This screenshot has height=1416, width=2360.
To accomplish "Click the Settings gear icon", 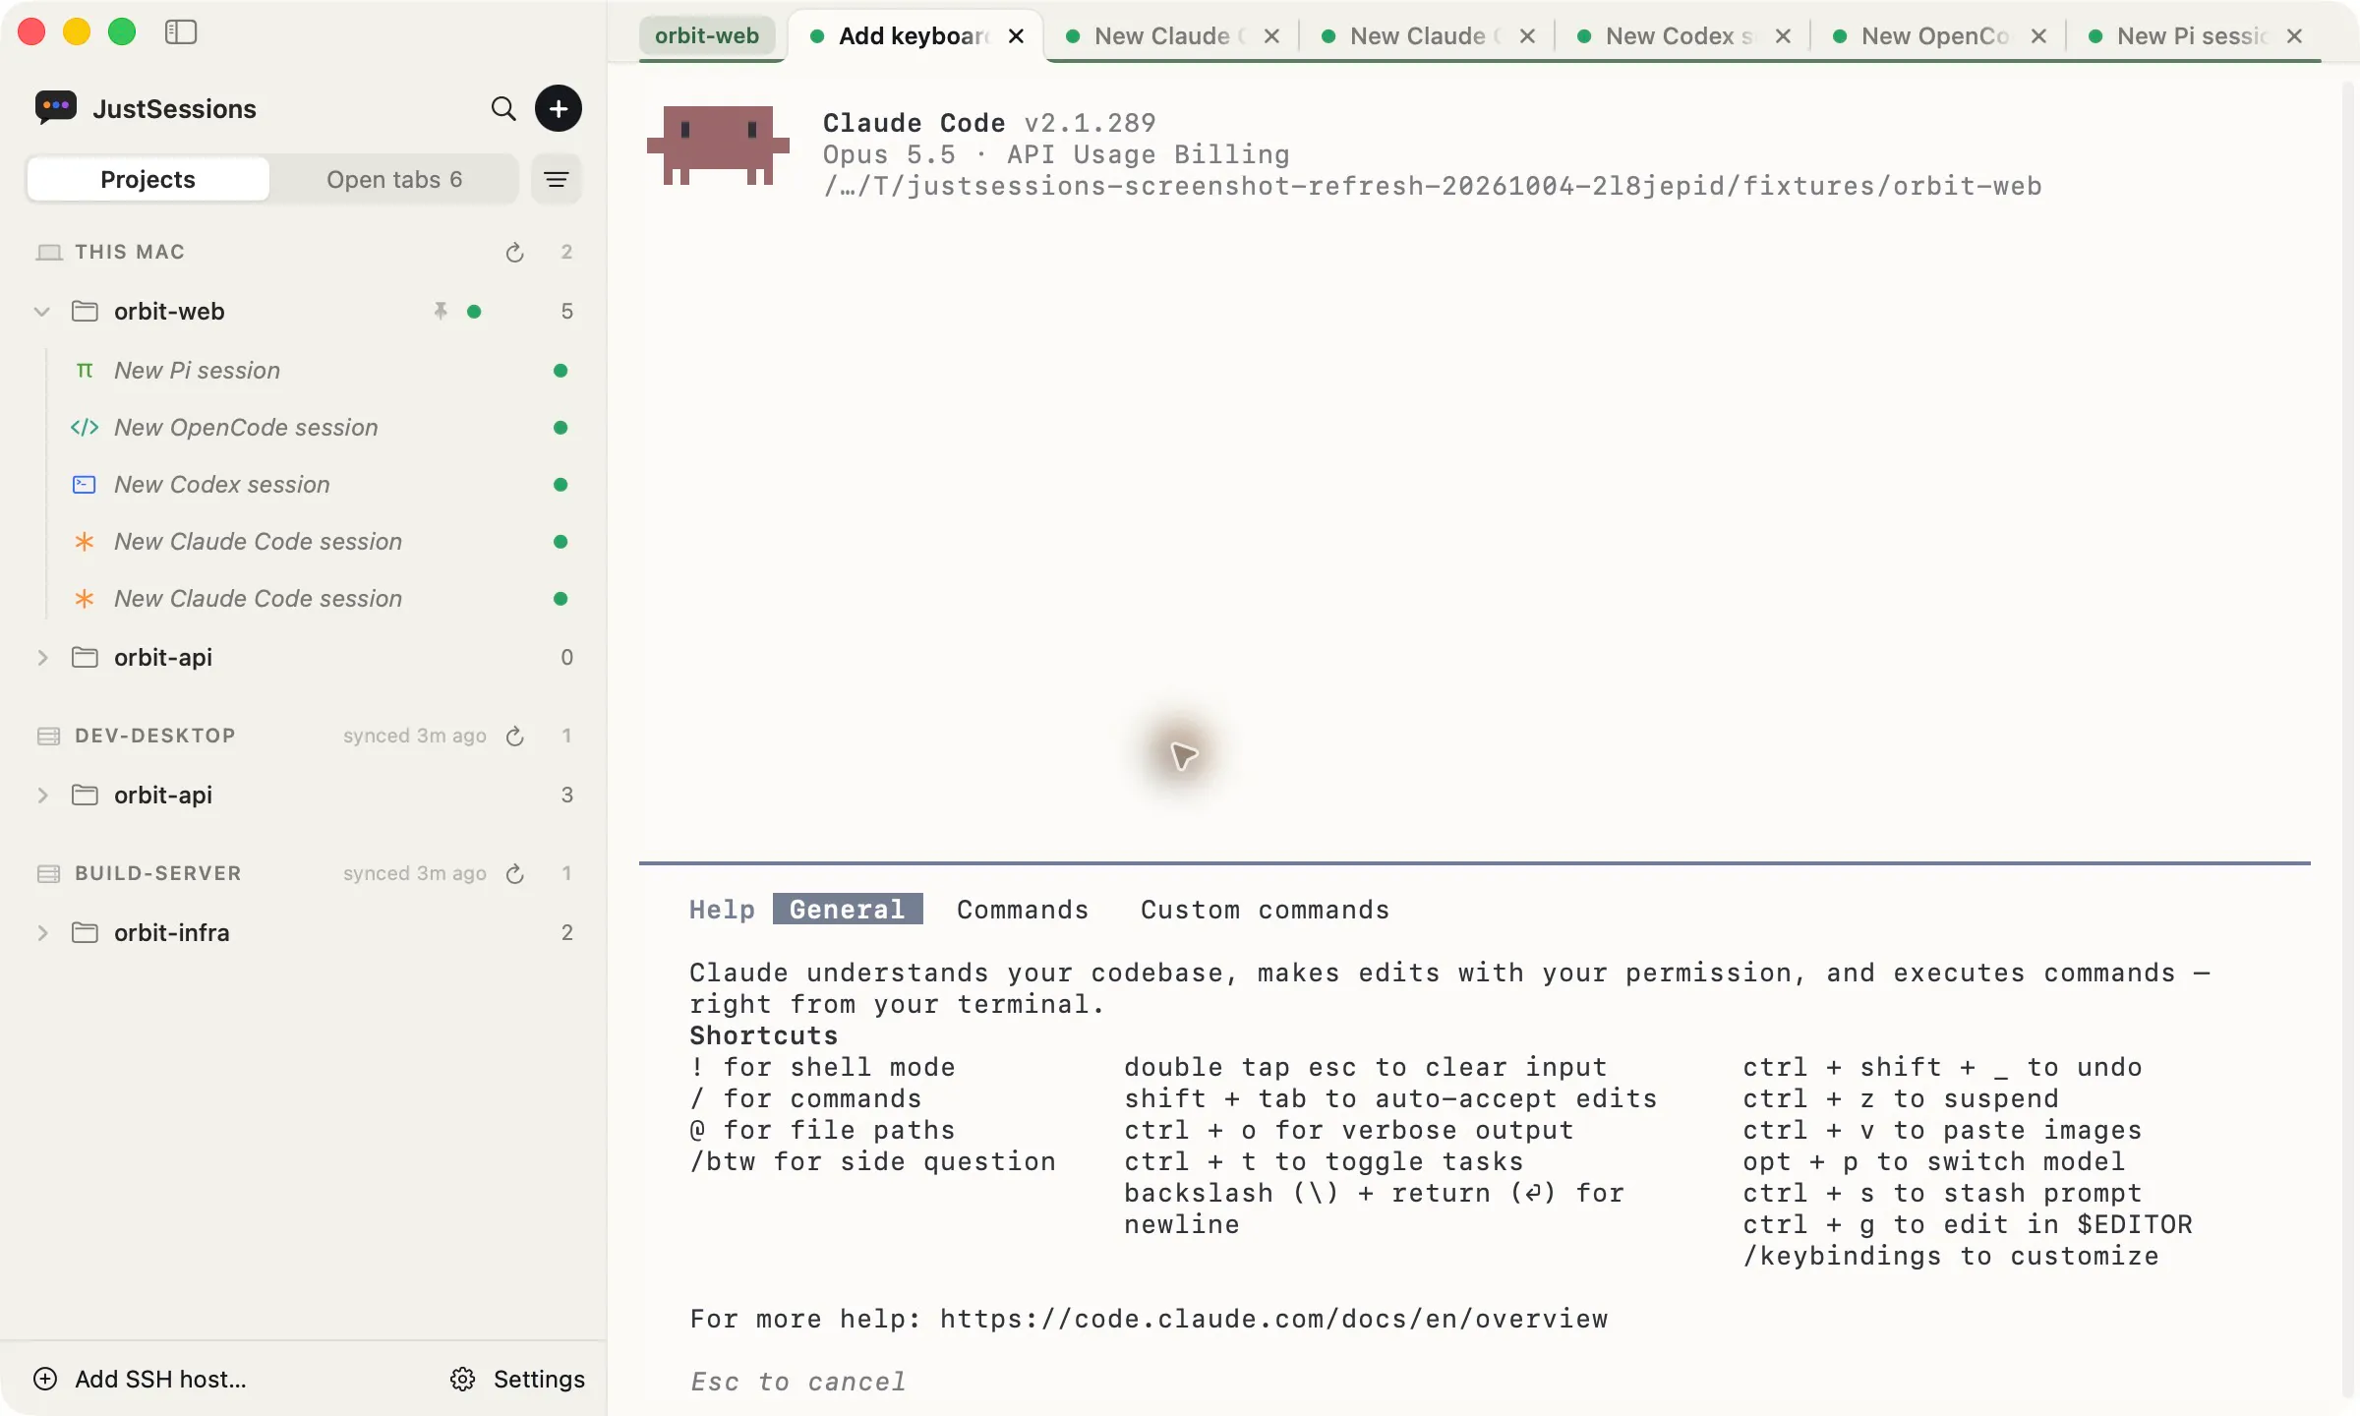I will (x=462, y=1380).
